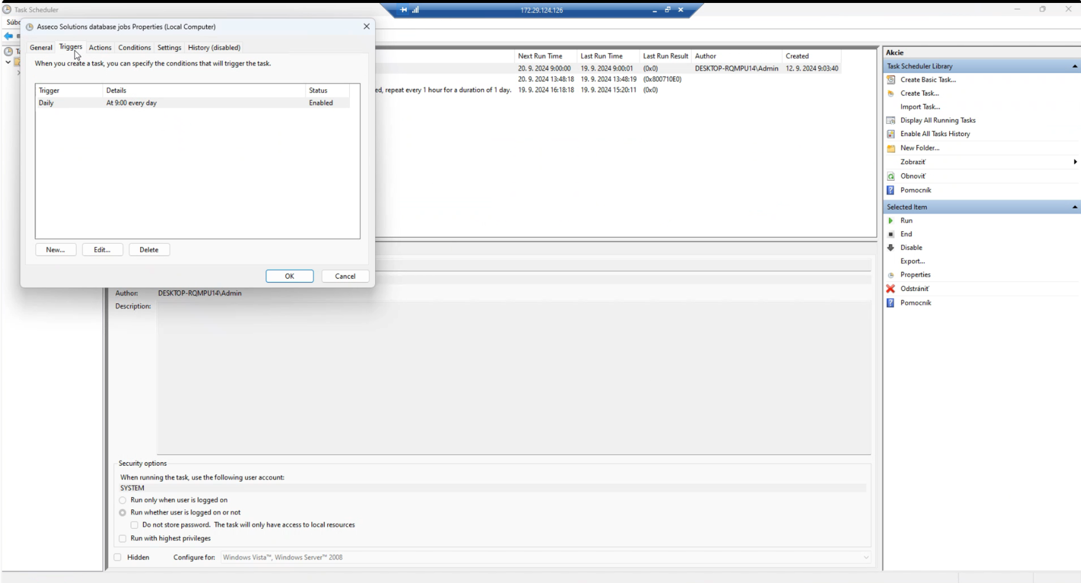Click the End stop-square icon
The image size is (1081, 583).
[891, 234]
